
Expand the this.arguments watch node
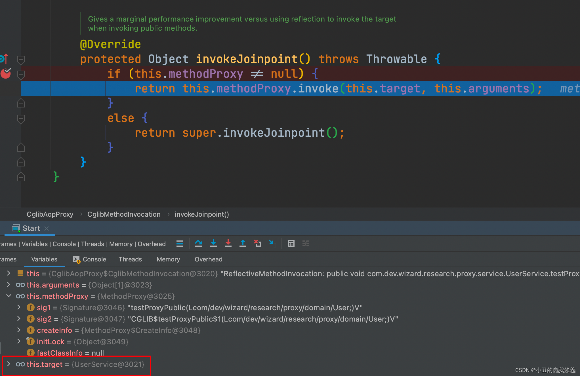point(9,285)
